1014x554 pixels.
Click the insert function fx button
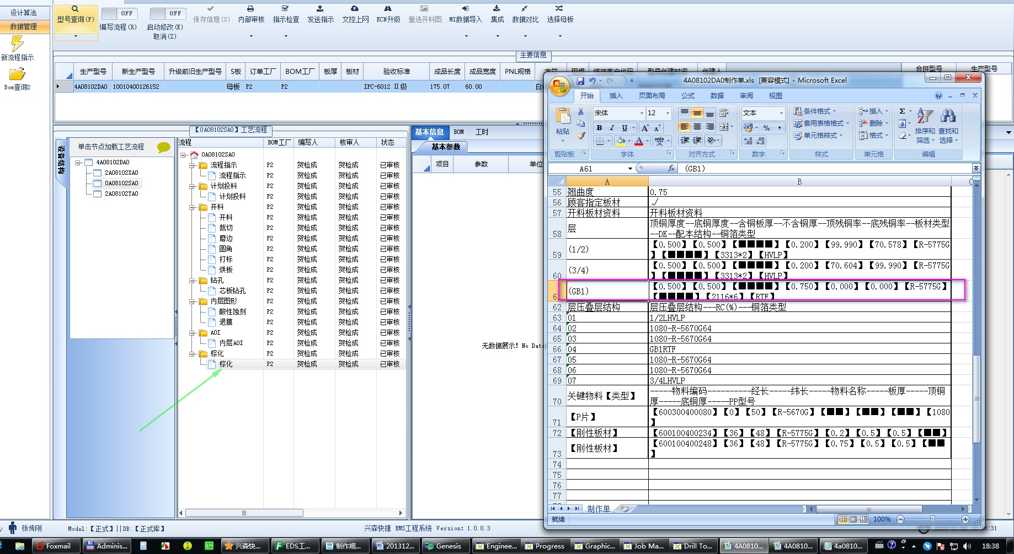tap(671, 169)
